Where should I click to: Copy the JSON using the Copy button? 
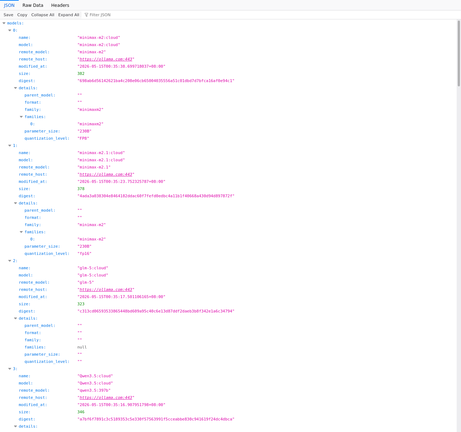(22, 15)
